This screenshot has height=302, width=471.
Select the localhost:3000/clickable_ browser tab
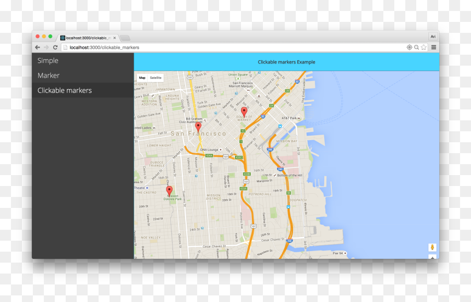[x=88, y=38]
